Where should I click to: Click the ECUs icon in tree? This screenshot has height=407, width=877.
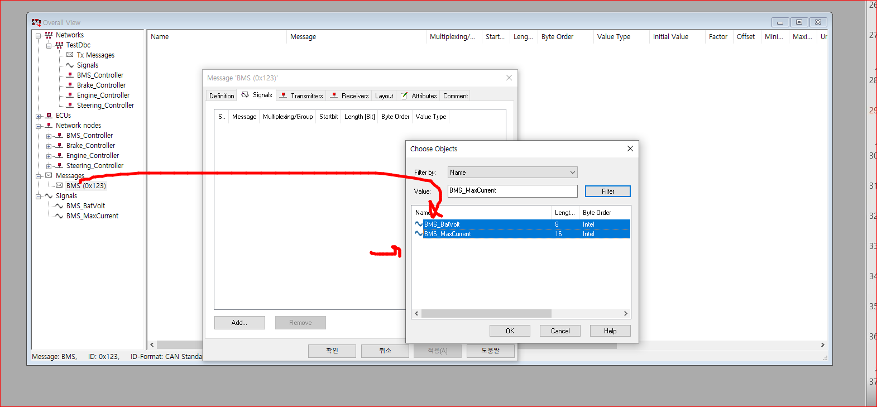[49, 116]
